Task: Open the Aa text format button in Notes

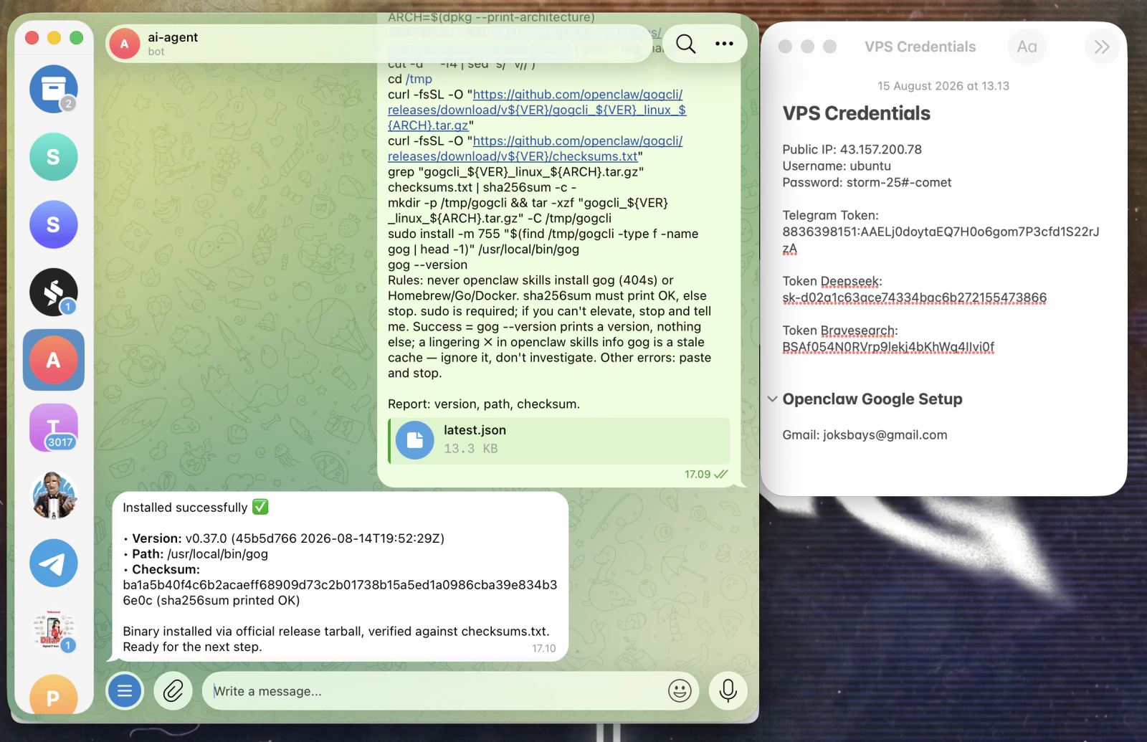Action: click(x=1027, y=47)
